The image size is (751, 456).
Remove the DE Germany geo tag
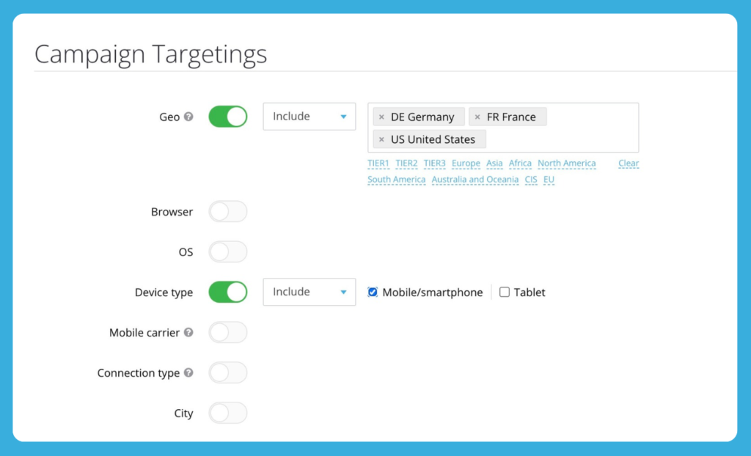(x=382, y=116)
